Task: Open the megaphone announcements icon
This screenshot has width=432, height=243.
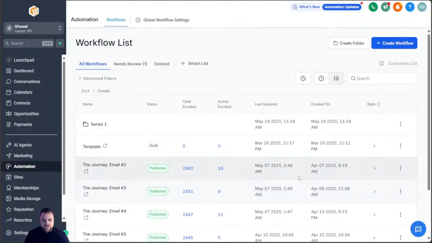Action: (385, 7)
